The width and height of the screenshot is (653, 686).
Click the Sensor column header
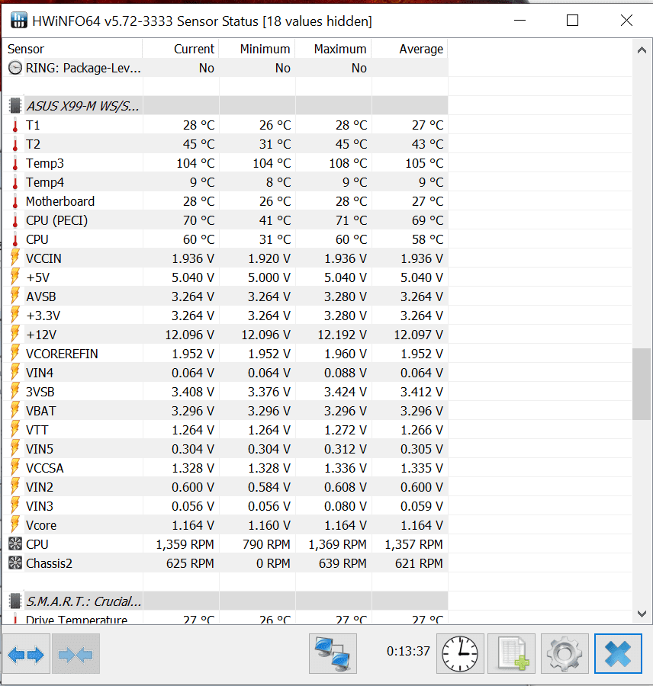pyautogui.click(x=72, y=49)
